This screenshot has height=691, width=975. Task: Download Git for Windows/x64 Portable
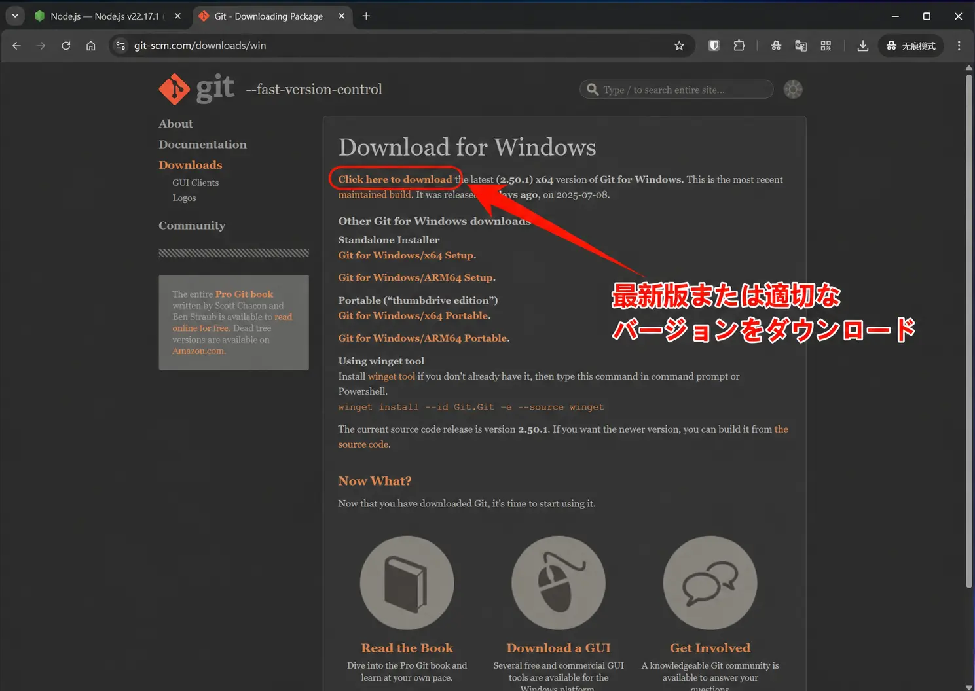pos(413,315)
